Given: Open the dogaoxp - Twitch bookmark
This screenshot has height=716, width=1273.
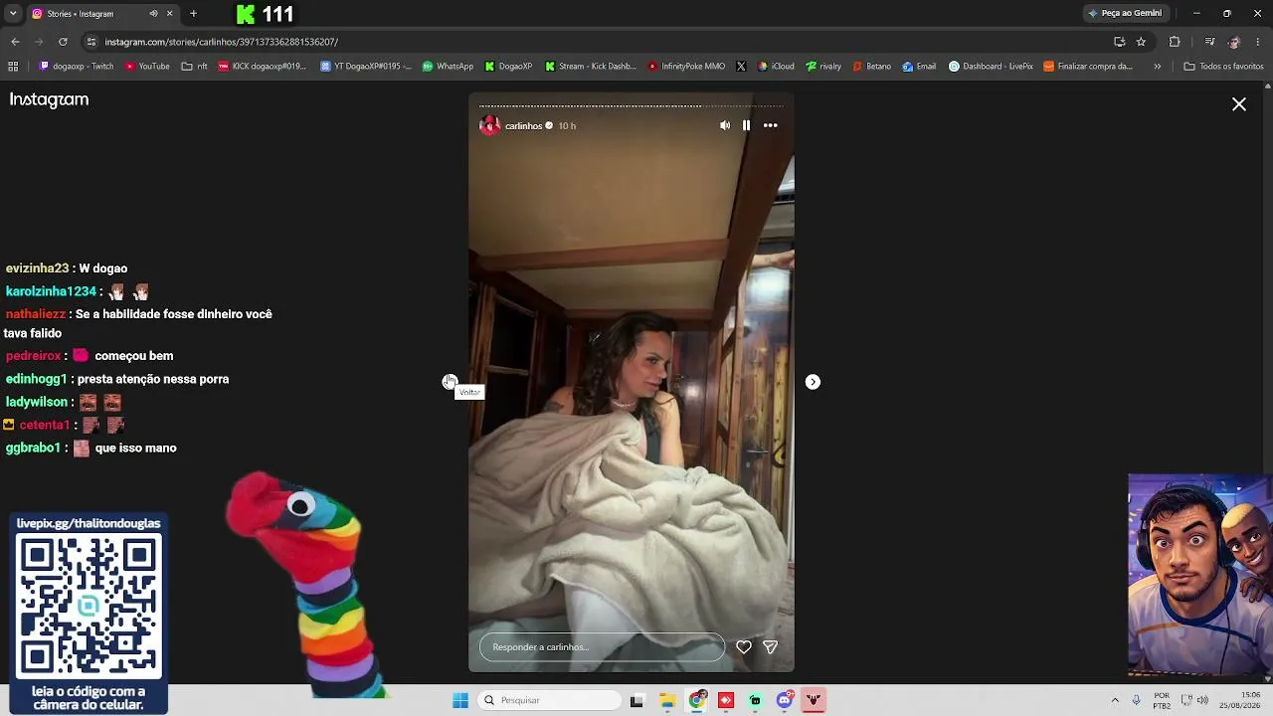Looking at the screenshot, I should pyautogui.click(x=77, y=67).
